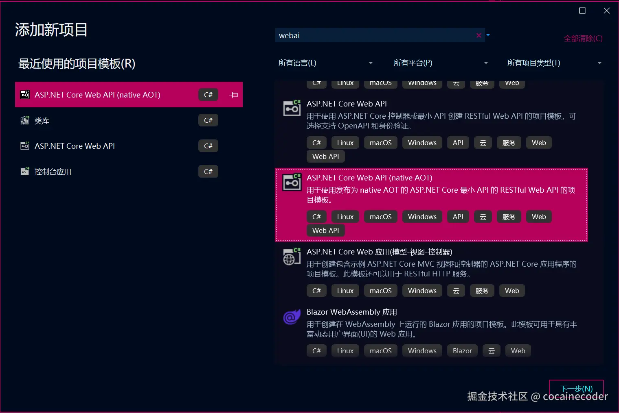Maximize the 添加新项目 dialog
This screenshot has width=619, height=413.
click(x=582, y=11)
